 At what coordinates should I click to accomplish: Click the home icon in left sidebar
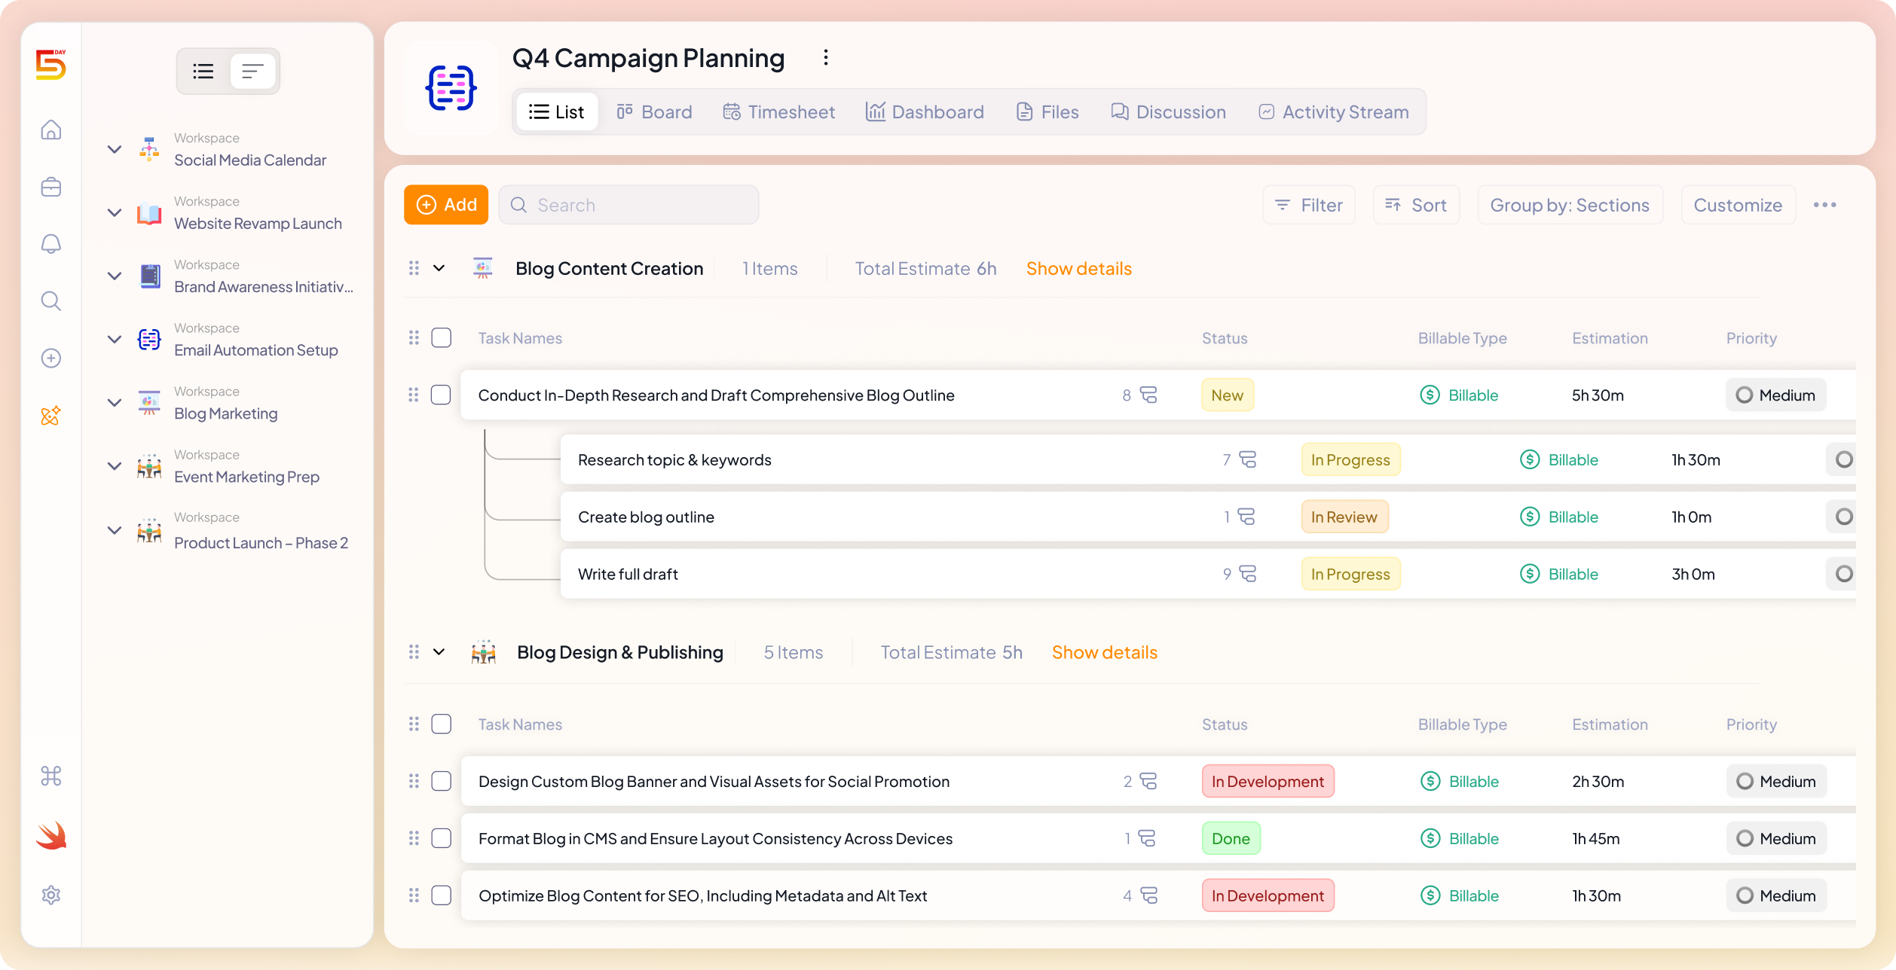tap(51, 130)
